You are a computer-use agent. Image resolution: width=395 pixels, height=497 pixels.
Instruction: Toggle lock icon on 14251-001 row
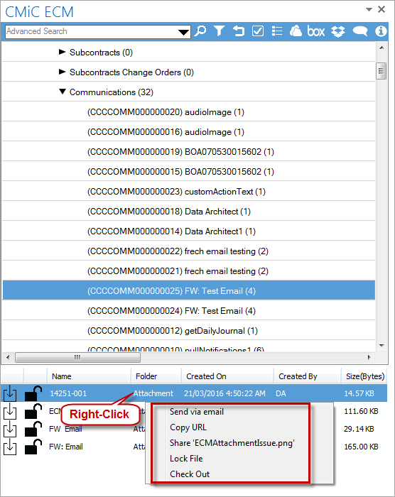pyautogui.click(x=33, y=393)
